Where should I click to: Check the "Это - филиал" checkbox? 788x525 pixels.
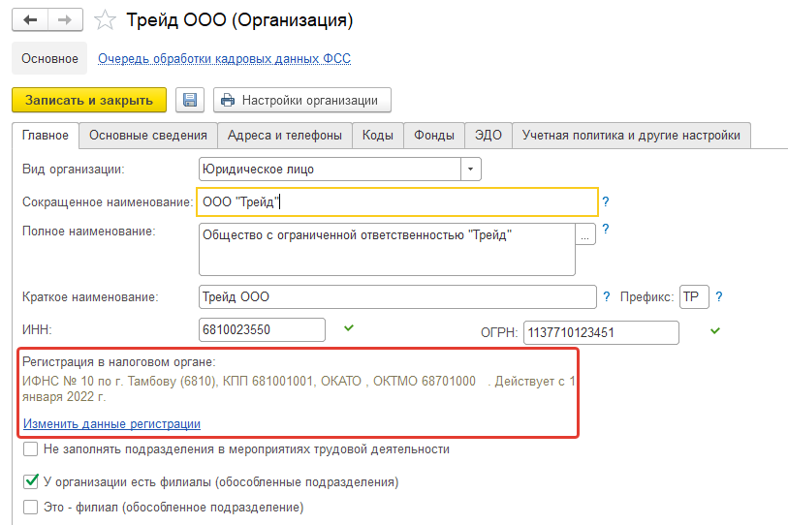point(30,507)
